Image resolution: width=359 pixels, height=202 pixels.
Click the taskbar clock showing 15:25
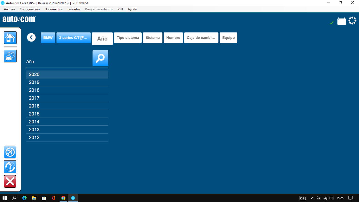[340, 198]
